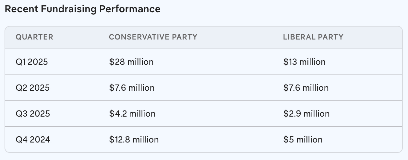This screenshot has height=160, width=408.
Task: Select the Q2 2025 quarter cell
Action: [33, 88]
